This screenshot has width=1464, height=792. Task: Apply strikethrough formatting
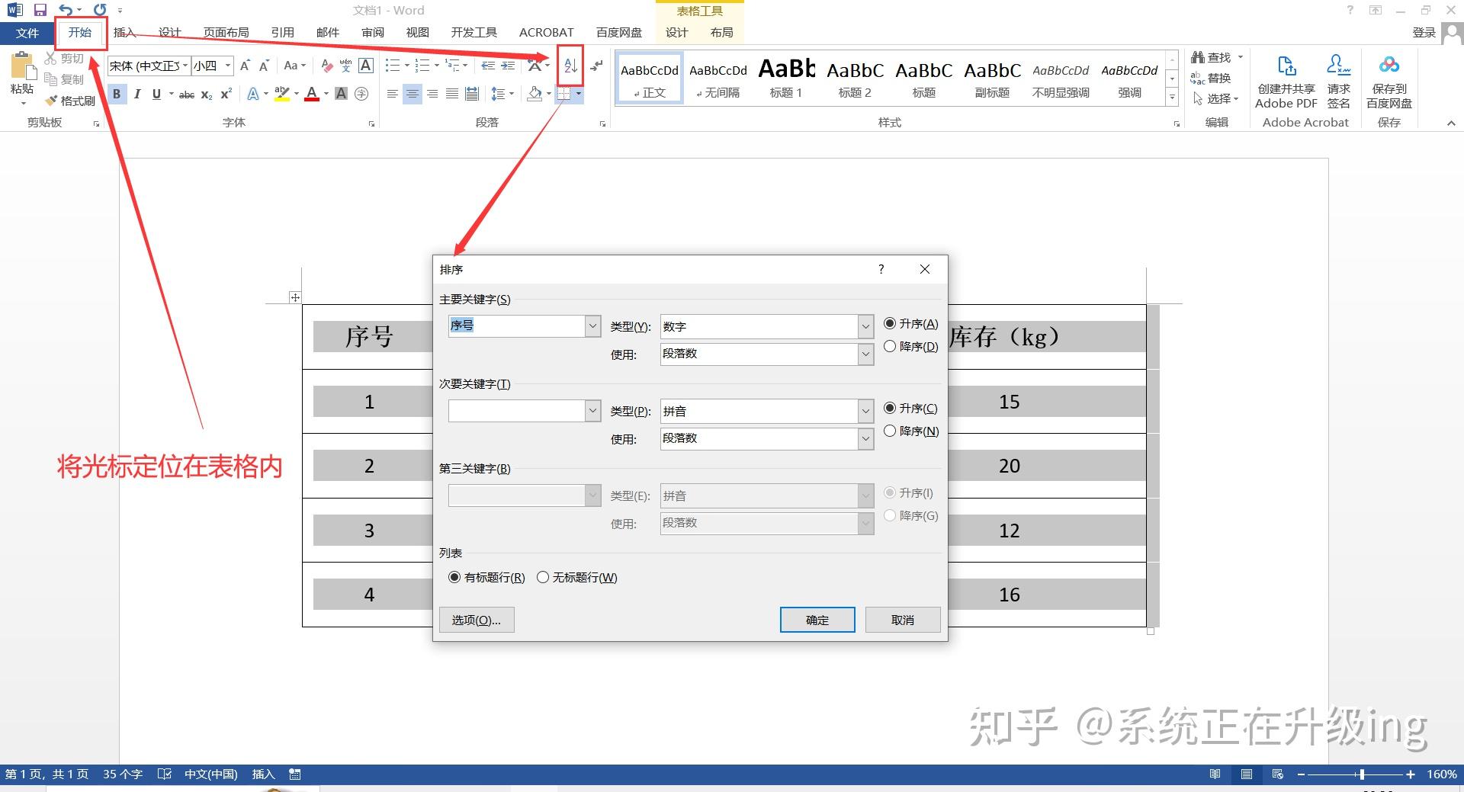(186, 95)
